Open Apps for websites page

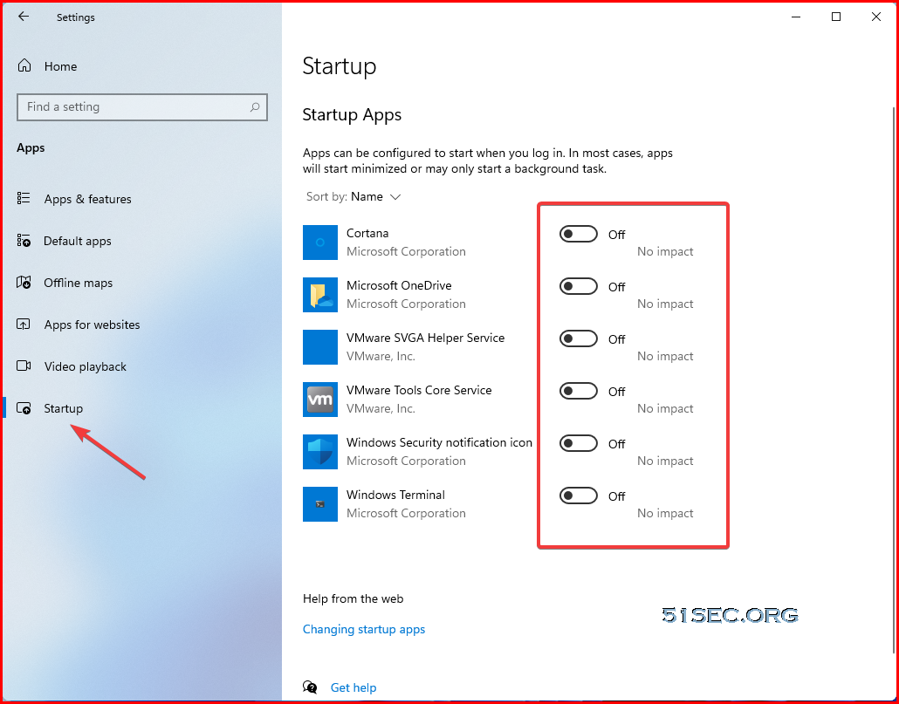pyautogui.click(x=92, y=325)
